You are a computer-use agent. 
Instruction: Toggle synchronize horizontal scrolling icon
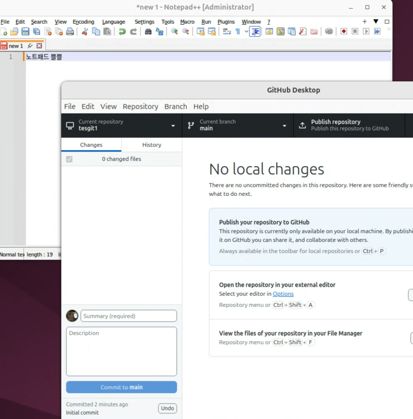pos(212,32)
